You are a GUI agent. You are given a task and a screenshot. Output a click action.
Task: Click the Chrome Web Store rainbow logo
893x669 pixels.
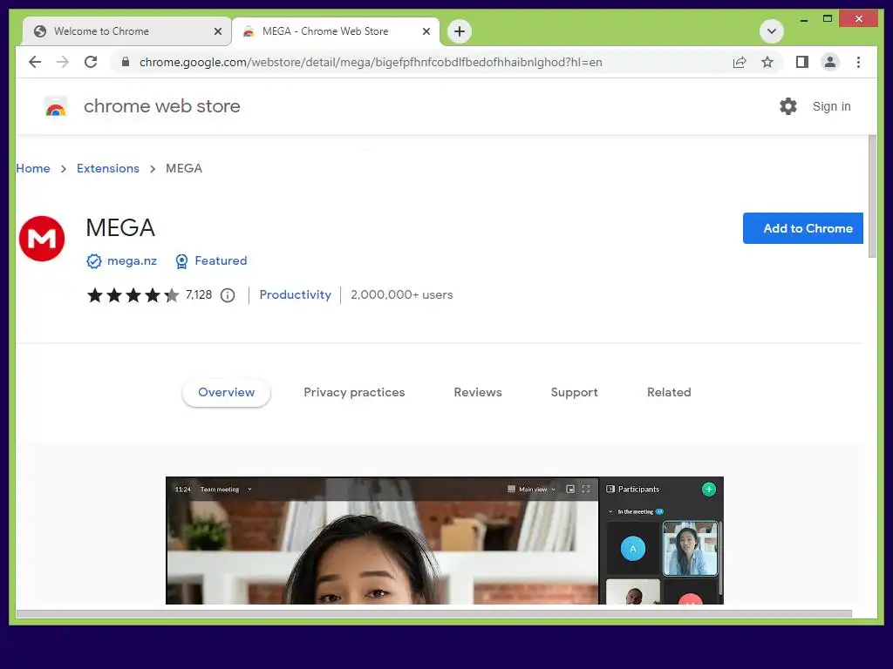pos(56,106)
